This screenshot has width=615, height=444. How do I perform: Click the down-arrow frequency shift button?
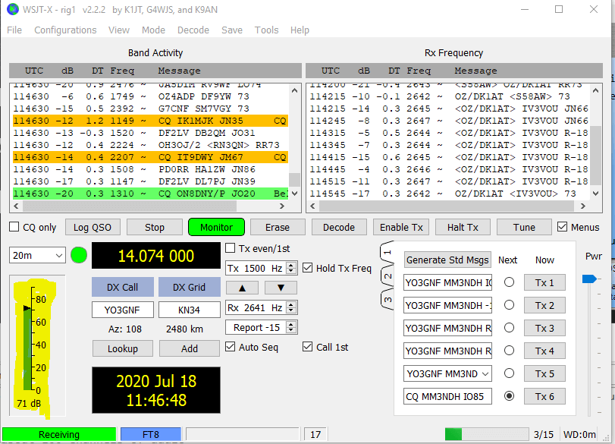pos(281,288)
